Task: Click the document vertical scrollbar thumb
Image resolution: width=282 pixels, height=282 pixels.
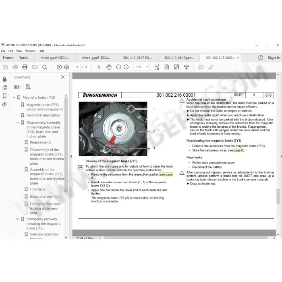Action: coord(278,197)
